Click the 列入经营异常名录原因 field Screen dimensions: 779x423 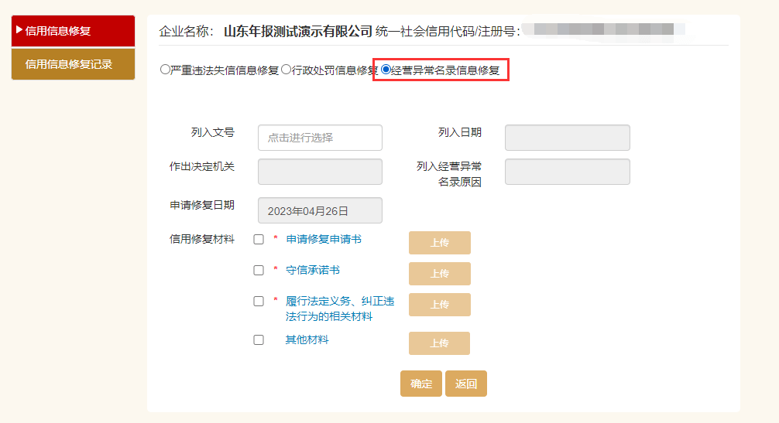567,172
